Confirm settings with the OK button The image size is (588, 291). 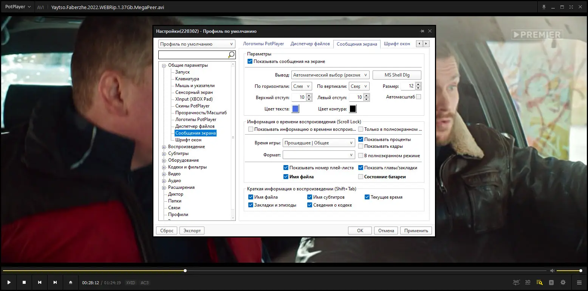point(360,231)
